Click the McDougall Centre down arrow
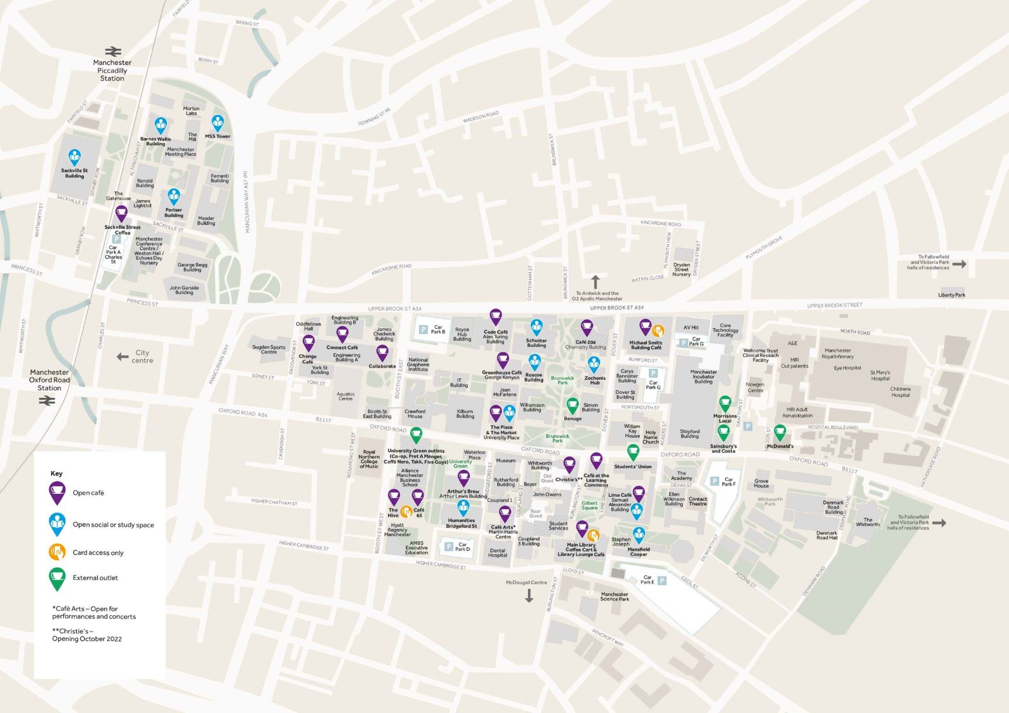The image size is (1009, 713). tap(529, 596)
